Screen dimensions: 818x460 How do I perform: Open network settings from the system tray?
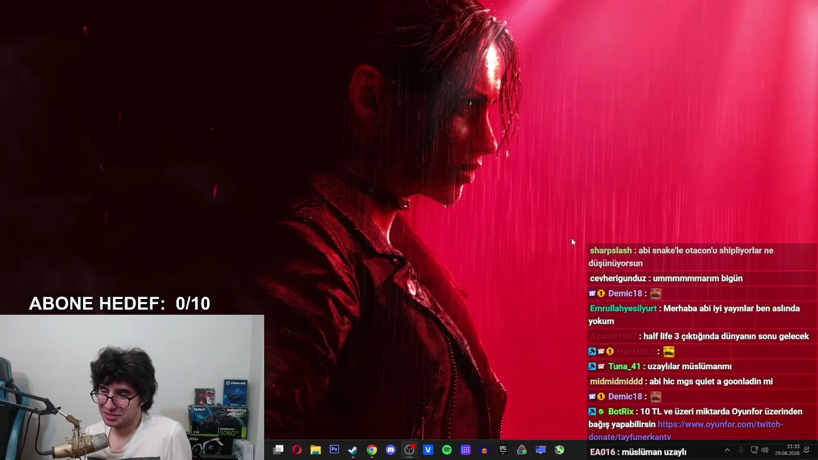click(754, 450)
